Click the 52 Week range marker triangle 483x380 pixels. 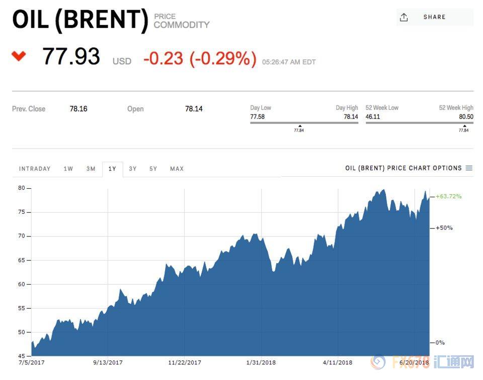[463, 126]
